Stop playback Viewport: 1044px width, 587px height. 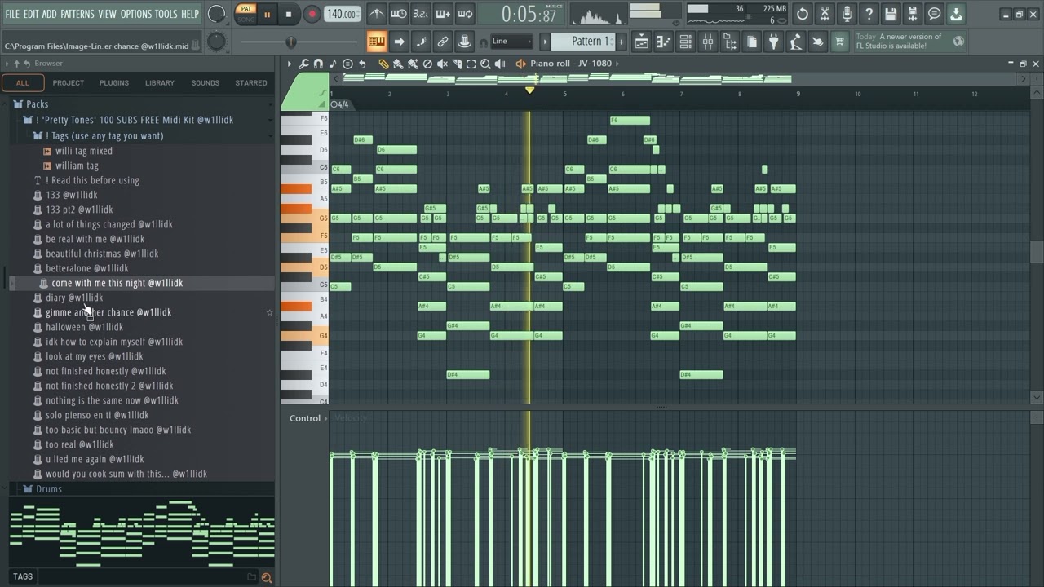coord(289,14)
